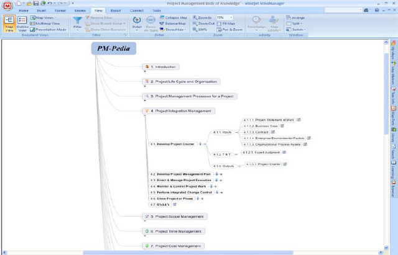Screen dimensions: 398x255
Task: Open notes icon beside 4.1.3. Contract
Action: 273,132
